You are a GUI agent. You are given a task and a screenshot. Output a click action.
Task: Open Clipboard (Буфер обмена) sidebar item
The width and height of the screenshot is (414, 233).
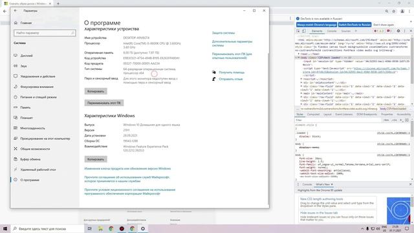[30, 159]
